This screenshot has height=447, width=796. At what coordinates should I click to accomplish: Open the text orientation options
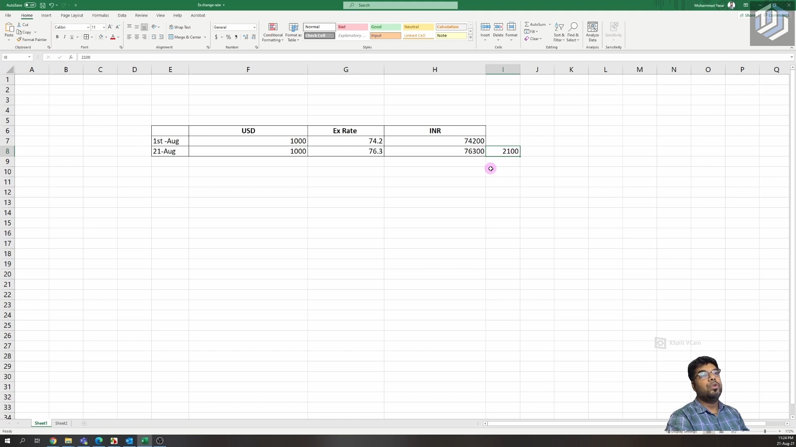pyautogui.click(x=155, y=27)
